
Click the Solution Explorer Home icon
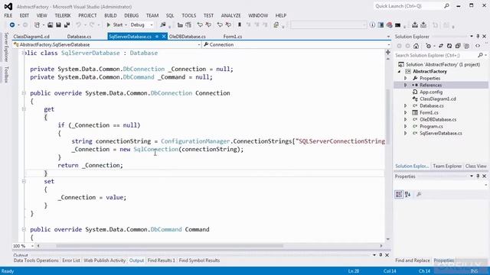tap(416, 46)
